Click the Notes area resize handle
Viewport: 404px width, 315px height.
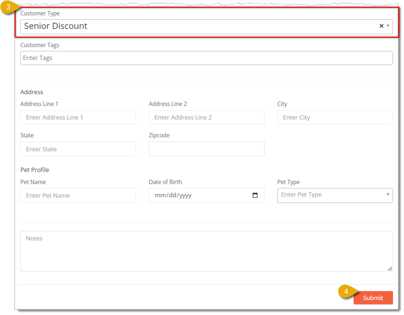pyautogui.click(x=390, y=269)
